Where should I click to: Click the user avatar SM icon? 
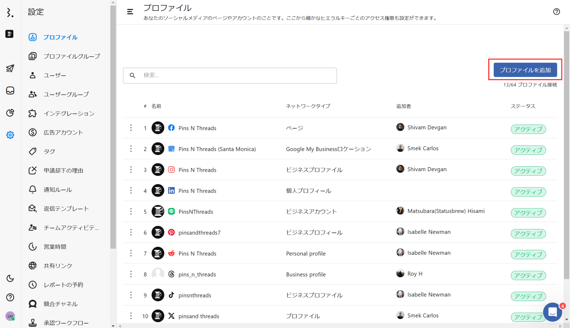tap(10, 316)
